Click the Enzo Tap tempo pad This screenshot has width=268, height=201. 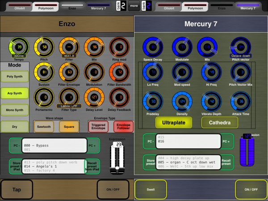coord(17,189)
